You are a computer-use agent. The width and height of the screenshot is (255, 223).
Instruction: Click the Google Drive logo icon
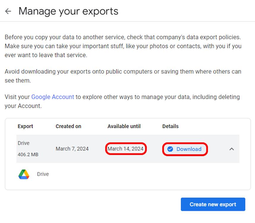(24, 174)
